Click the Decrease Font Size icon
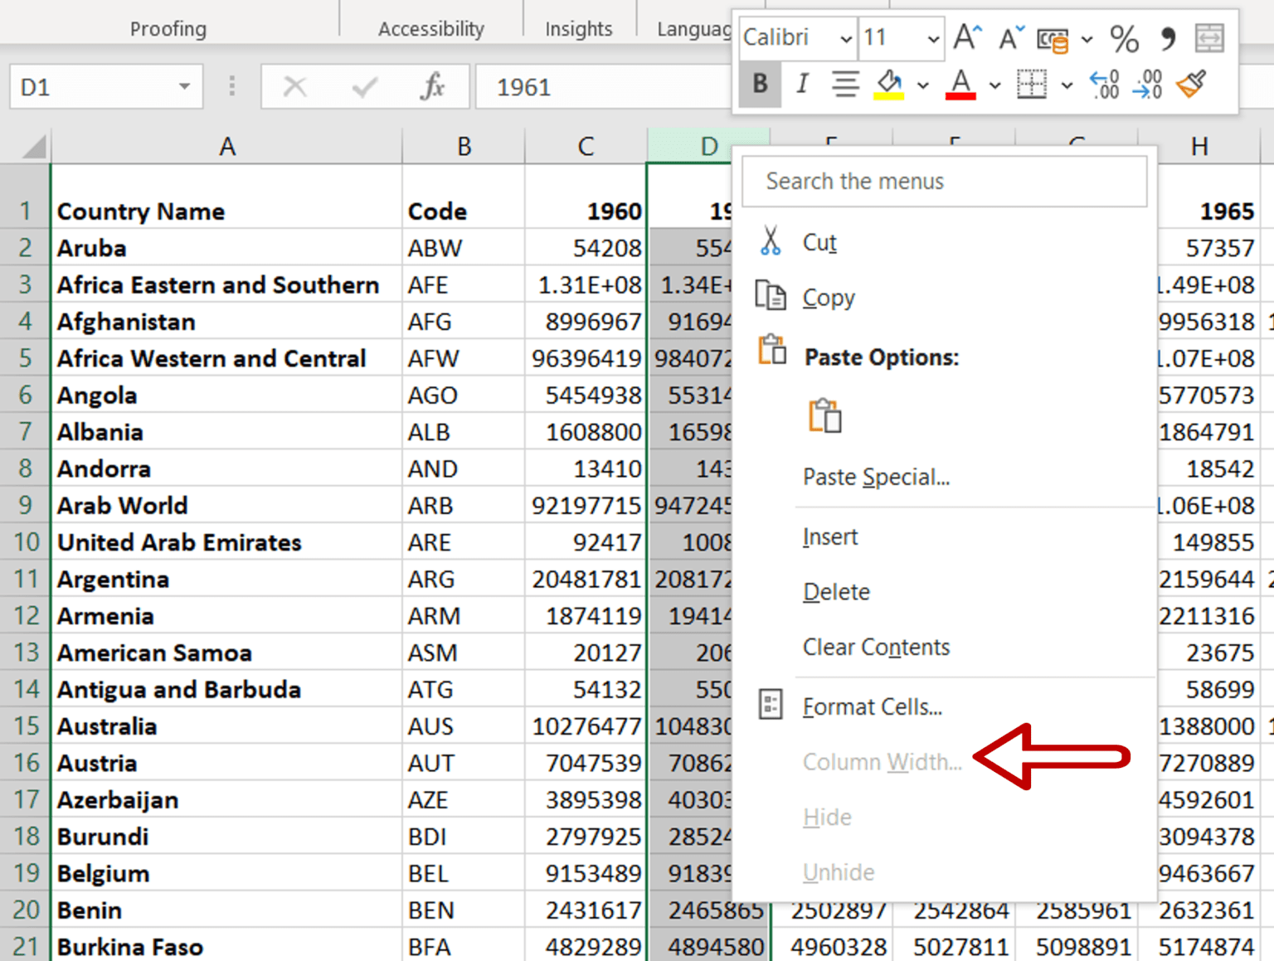Screen dimensions: 1274x961 (x=1009, y=38)
